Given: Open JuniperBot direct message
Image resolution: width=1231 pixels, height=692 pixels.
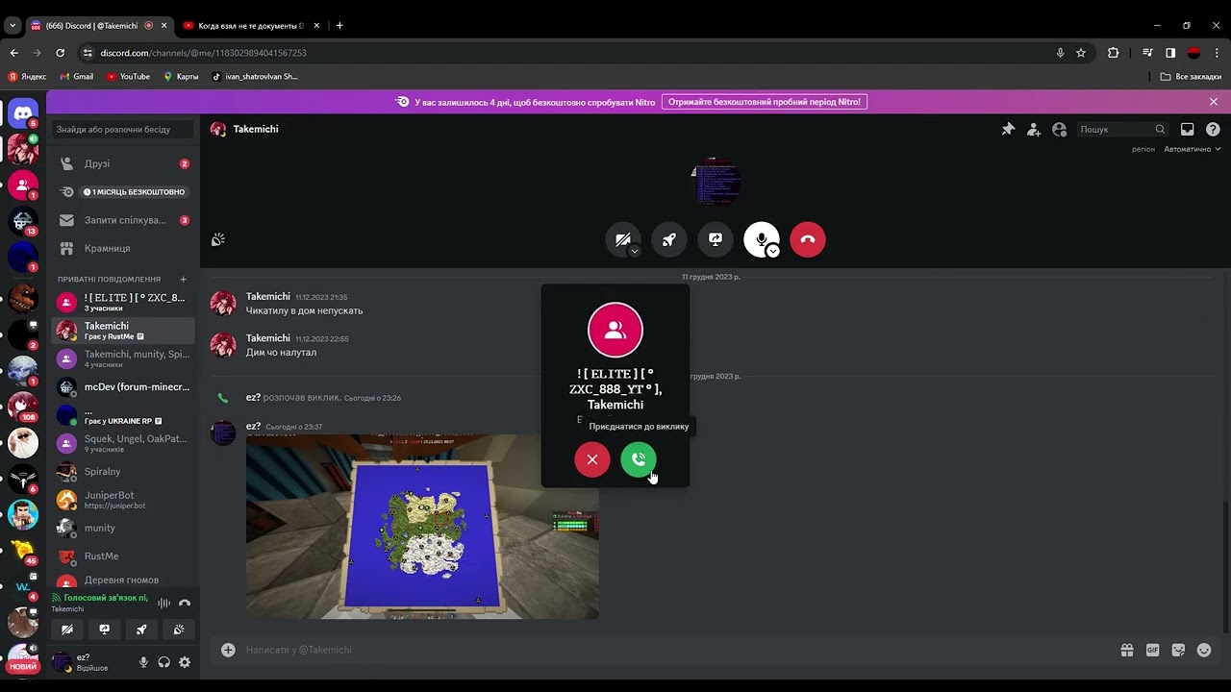Looking at the screenshot, I should (123, 500).
